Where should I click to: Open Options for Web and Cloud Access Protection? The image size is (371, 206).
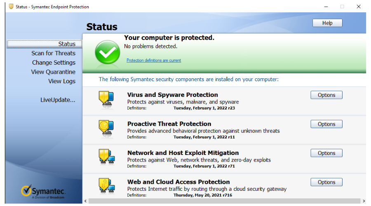pos(326,182)
